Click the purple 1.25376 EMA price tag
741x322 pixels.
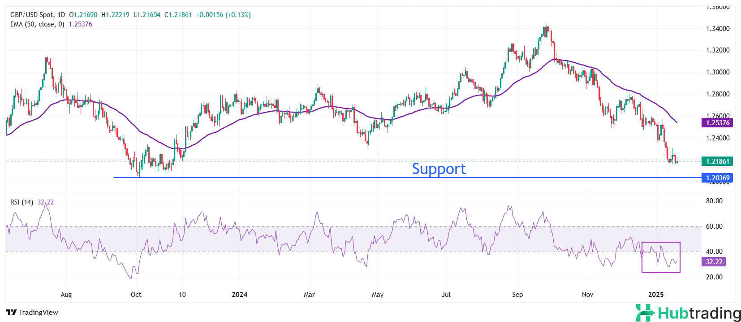click(717, 123)
